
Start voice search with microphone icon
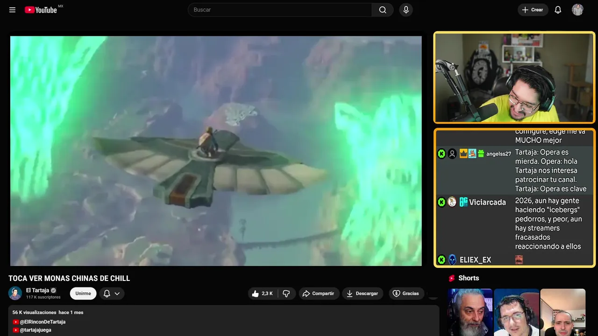[x=406, y=10]
